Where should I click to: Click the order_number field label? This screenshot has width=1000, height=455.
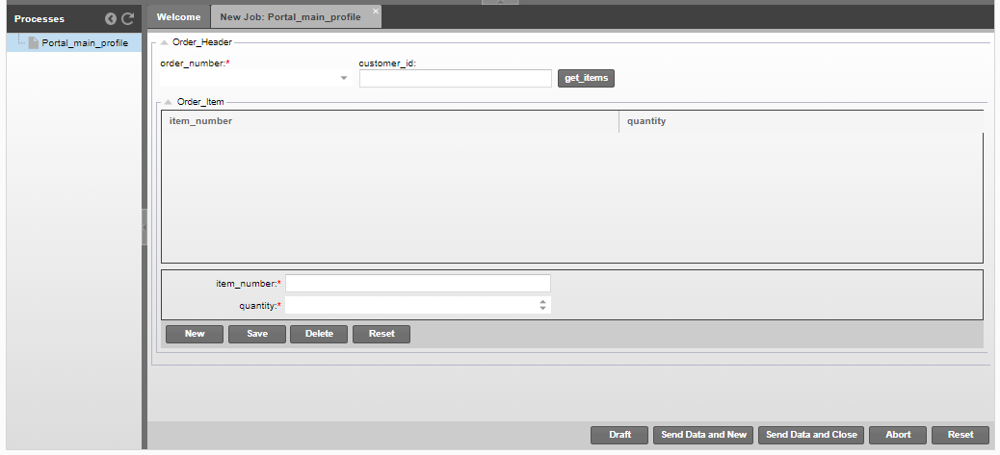195,63
